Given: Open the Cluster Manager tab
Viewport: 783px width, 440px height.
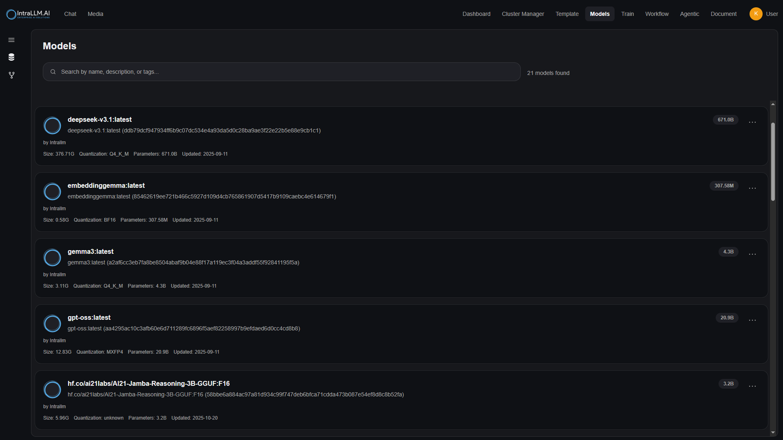Looking at the screenshot, I should click(x=523, y=14).
